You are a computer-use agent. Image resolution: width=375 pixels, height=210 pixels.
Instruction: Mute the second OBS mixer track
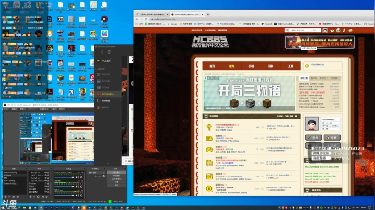click(77, 187)
